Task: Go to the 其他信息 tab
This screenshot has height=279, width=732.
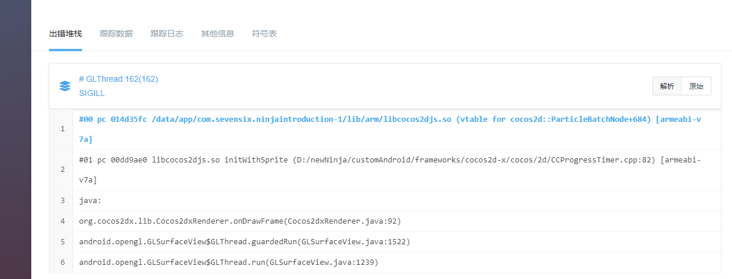Action: (x=218, y=34)
